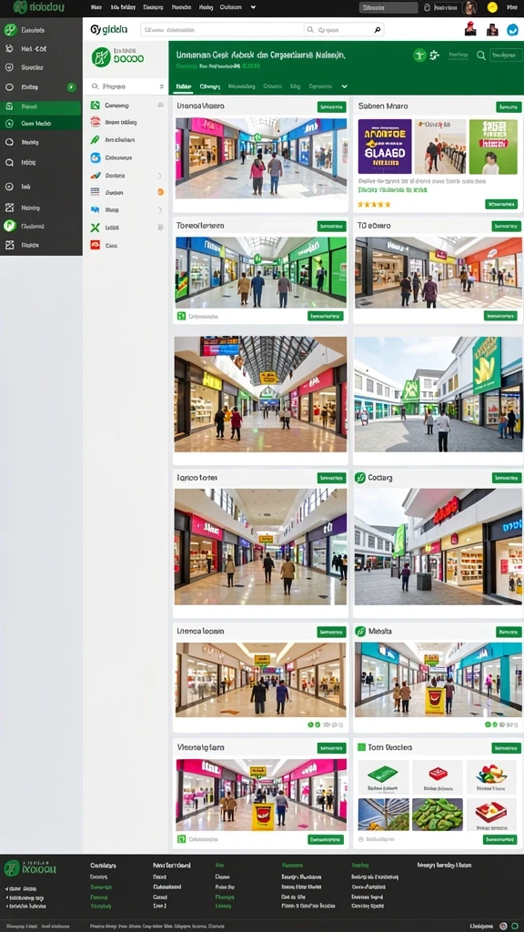Viewport: 524px width, 932px height.
Task: Click the magnifier at the header search field's right end
Action: [x=378, y=29]
